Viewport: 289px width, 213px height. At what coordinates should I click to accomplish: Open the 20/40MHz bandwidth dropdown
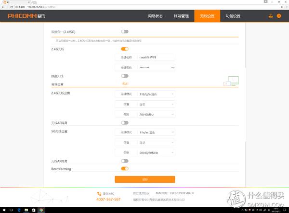point(145,114)
